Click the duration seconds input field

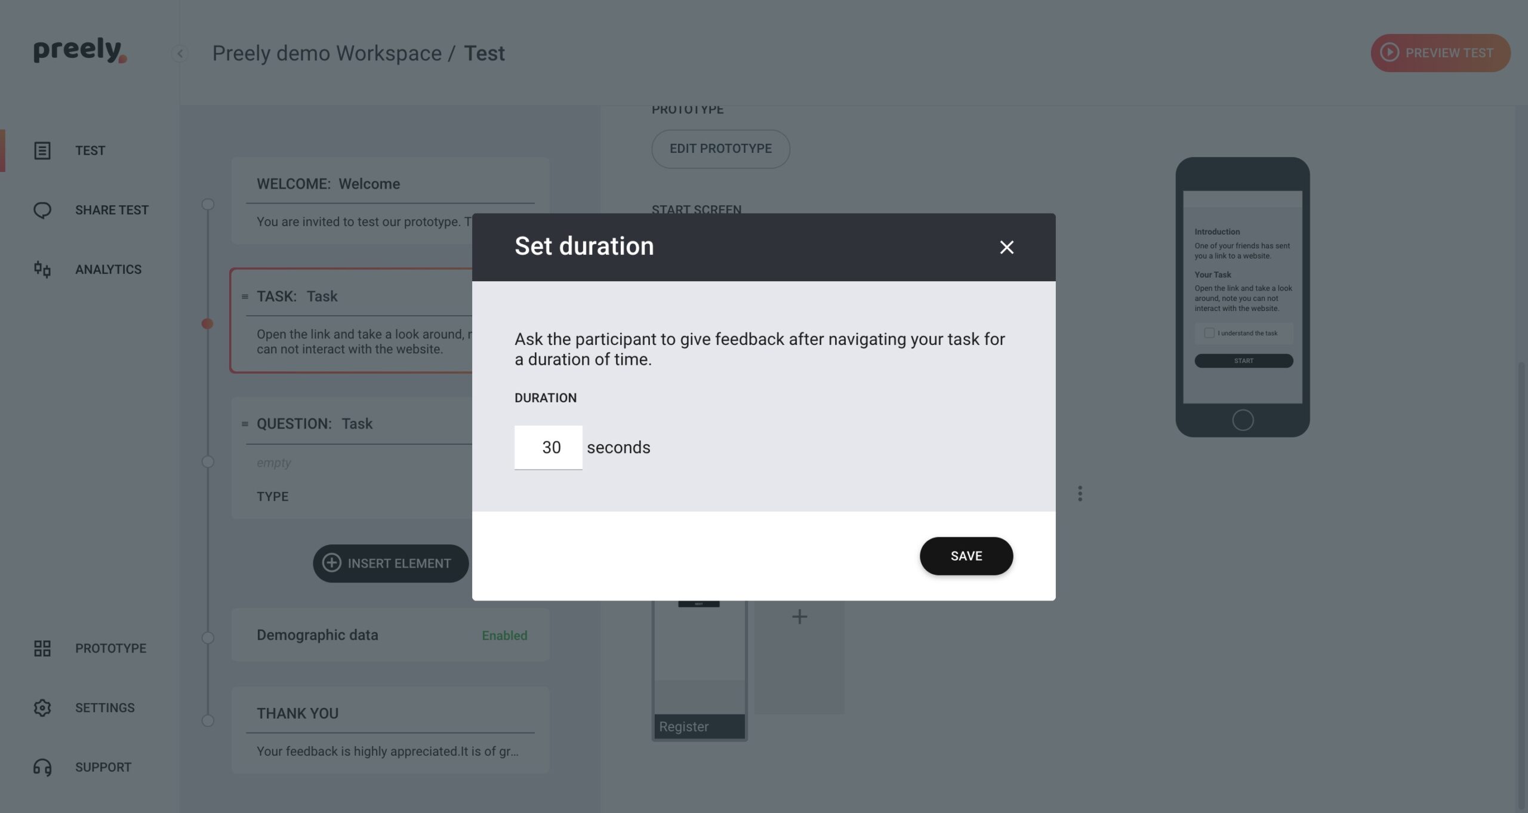point(548,447)
